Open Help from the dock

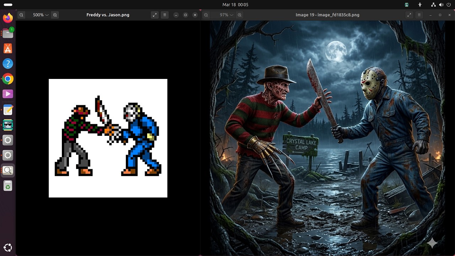pos(8,64)
